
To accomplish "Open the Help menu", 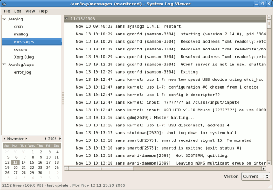I will click(x=43, y=11).
